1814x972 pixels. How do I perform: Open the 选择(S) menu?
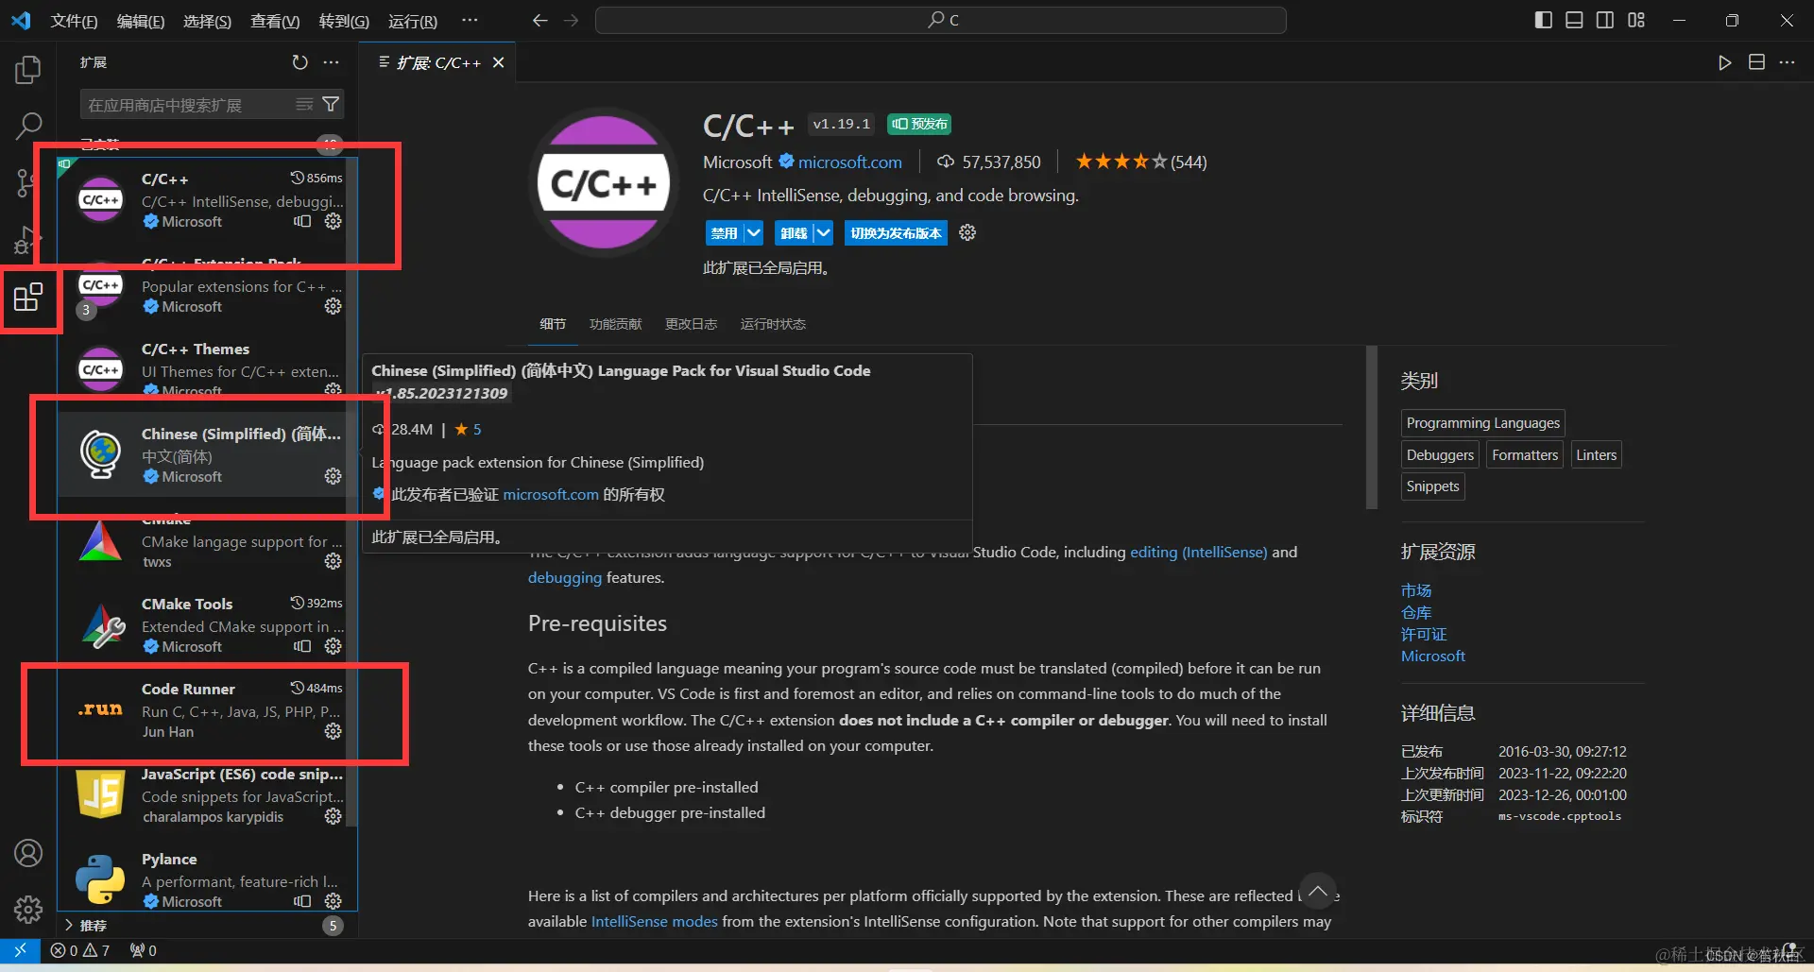point(207,21)
